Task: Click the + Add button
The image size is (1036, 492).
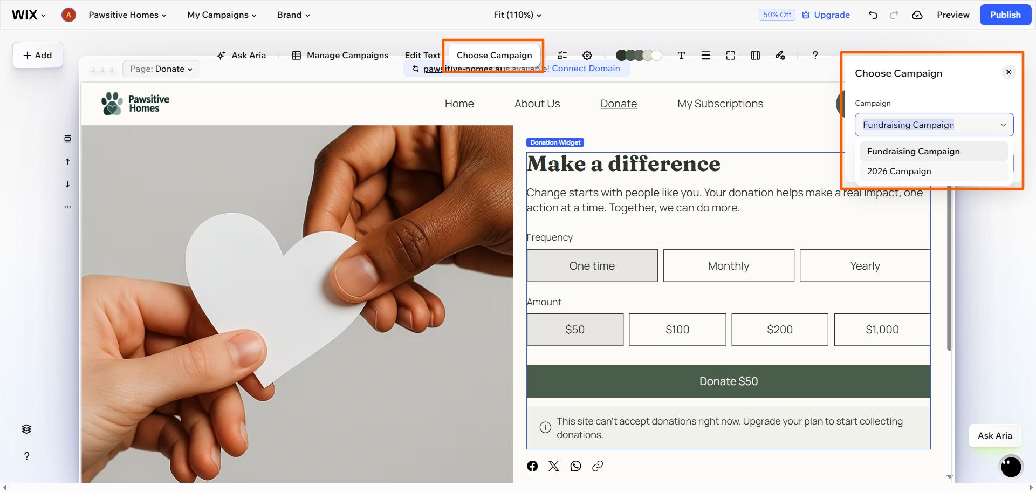Action: coord(38,55)
